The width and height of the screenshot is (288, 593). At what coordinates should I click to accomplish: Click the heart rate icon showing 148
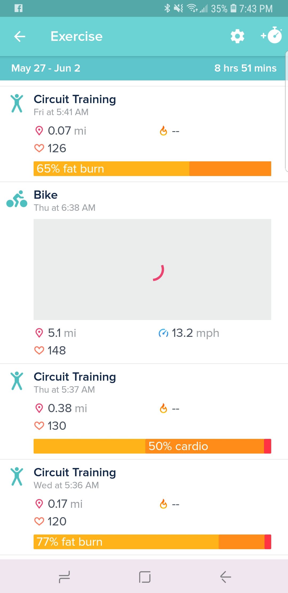(39, 350)
